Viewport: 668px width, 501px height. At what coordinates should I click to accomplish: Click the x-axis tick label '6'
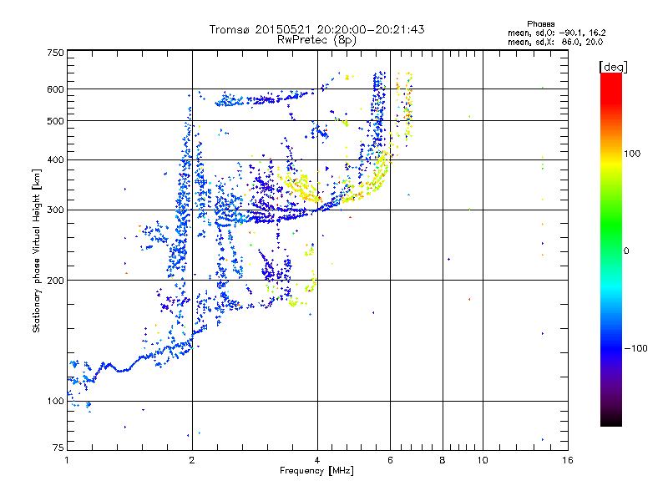[x=390, y=460]
